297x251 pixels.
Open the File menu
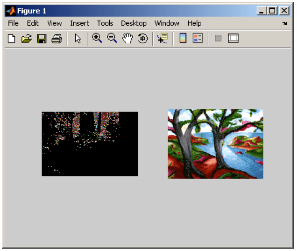pos(13,23)
